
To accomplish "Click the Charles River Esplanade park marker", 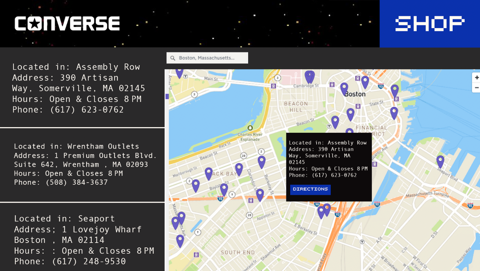I will pyautogui.click(x=250, y=128).
